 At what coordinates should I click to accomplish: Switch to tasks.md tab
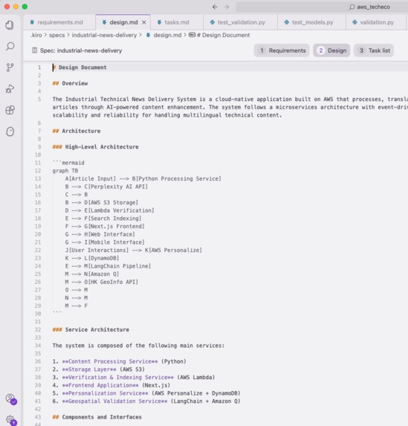point(177,22)
